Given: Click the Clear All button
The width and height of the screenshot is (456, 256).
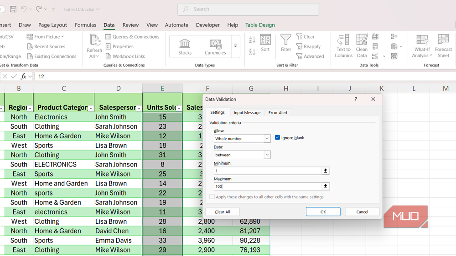Looking at the screenshot, I should point(223,211).
